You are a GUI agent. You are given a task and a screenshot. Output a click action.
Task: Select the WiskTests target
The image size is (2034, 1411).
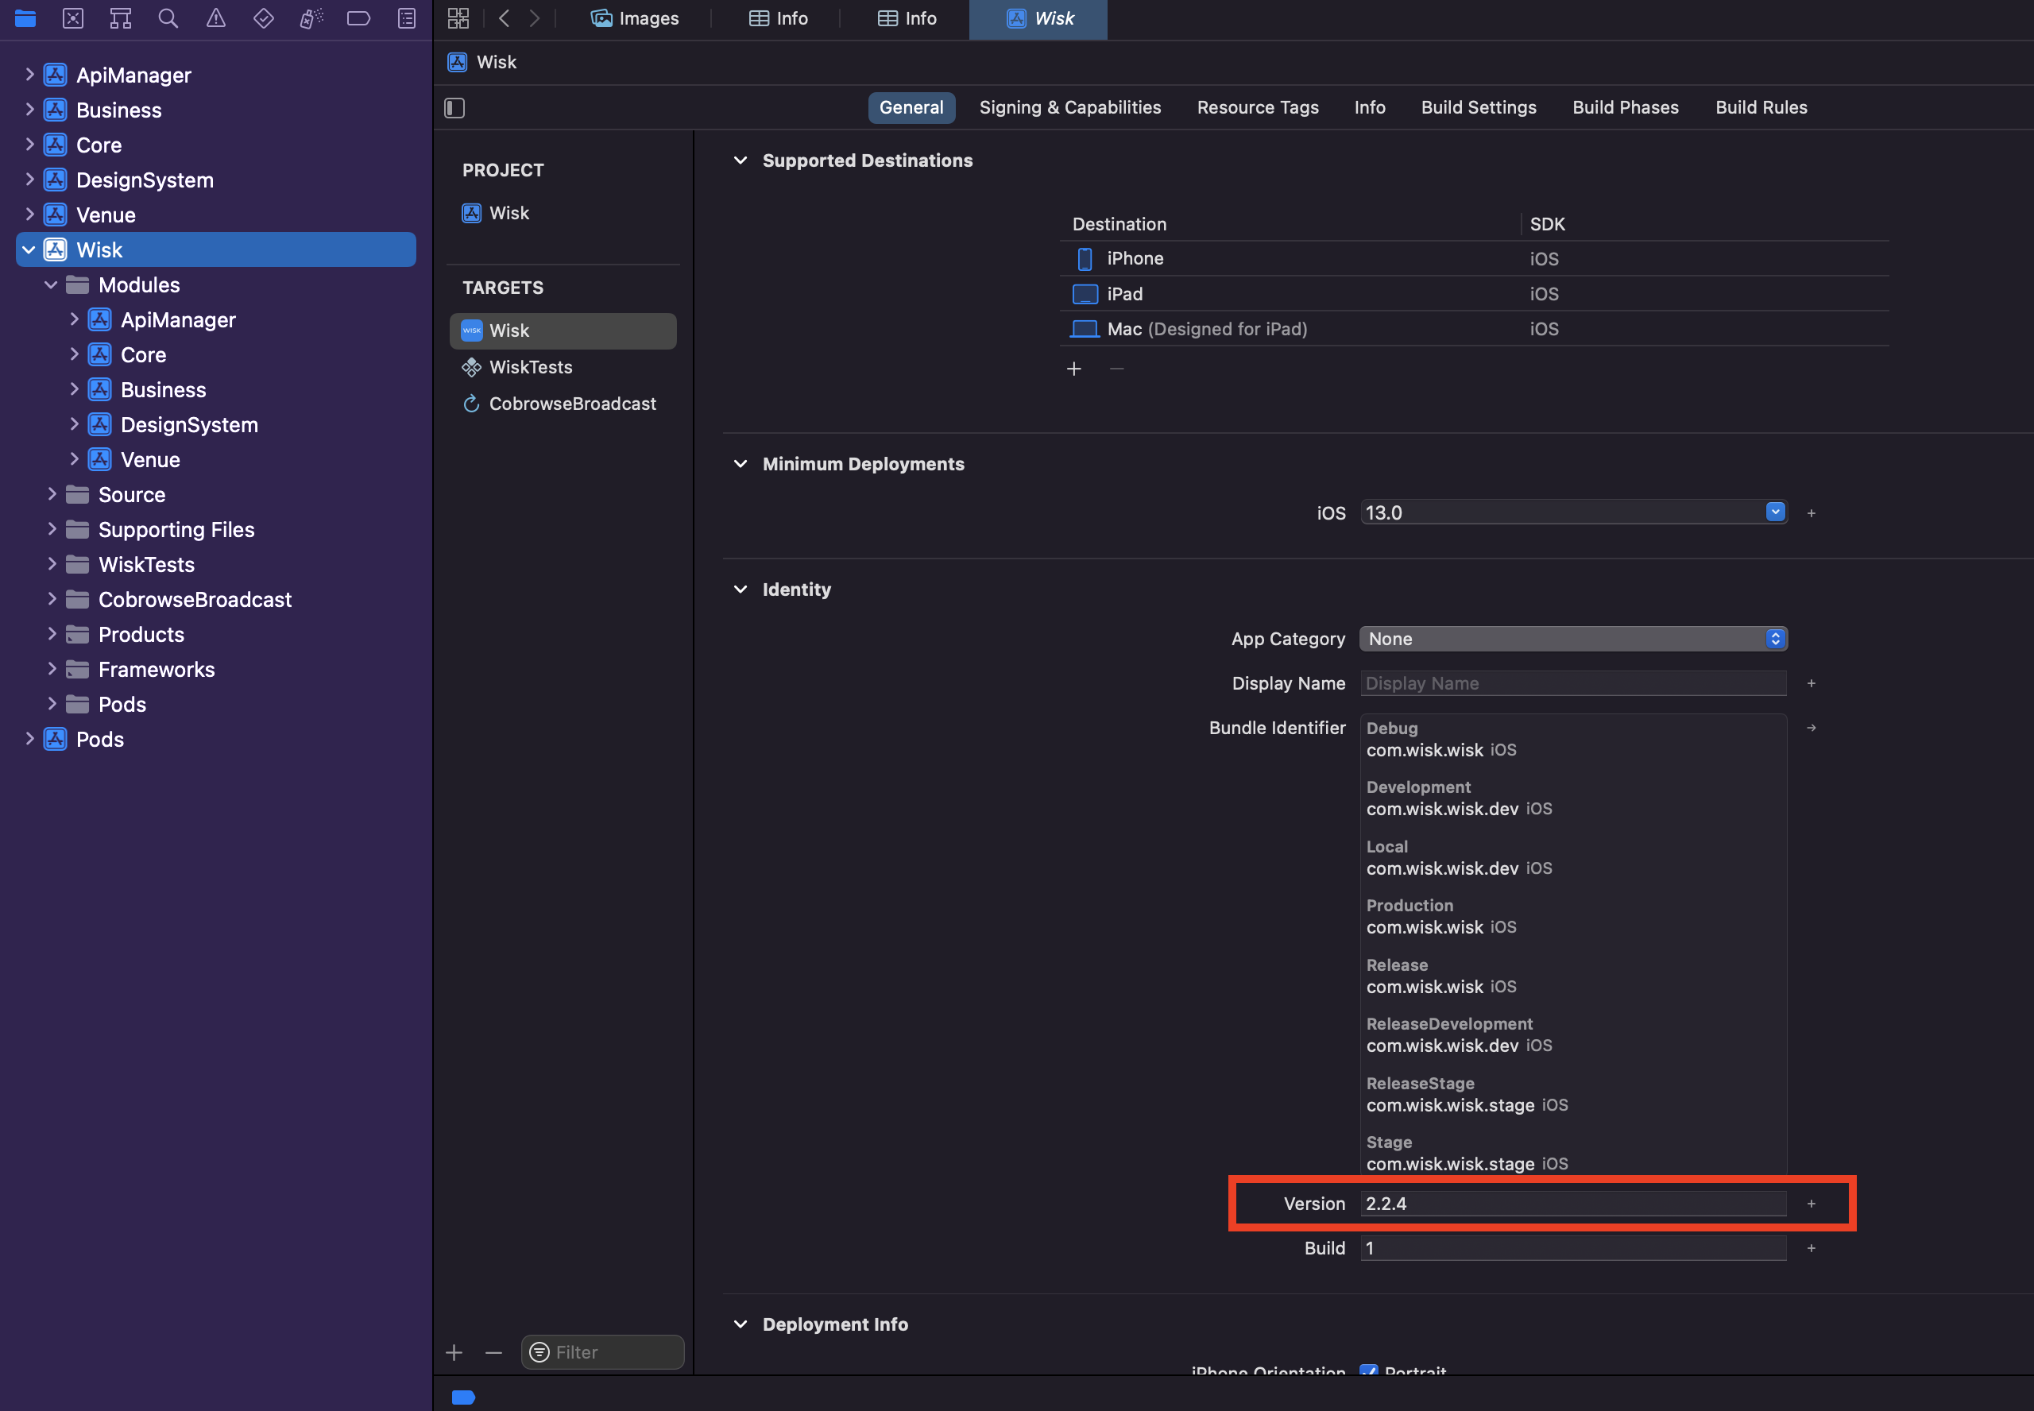coord(563,367)
